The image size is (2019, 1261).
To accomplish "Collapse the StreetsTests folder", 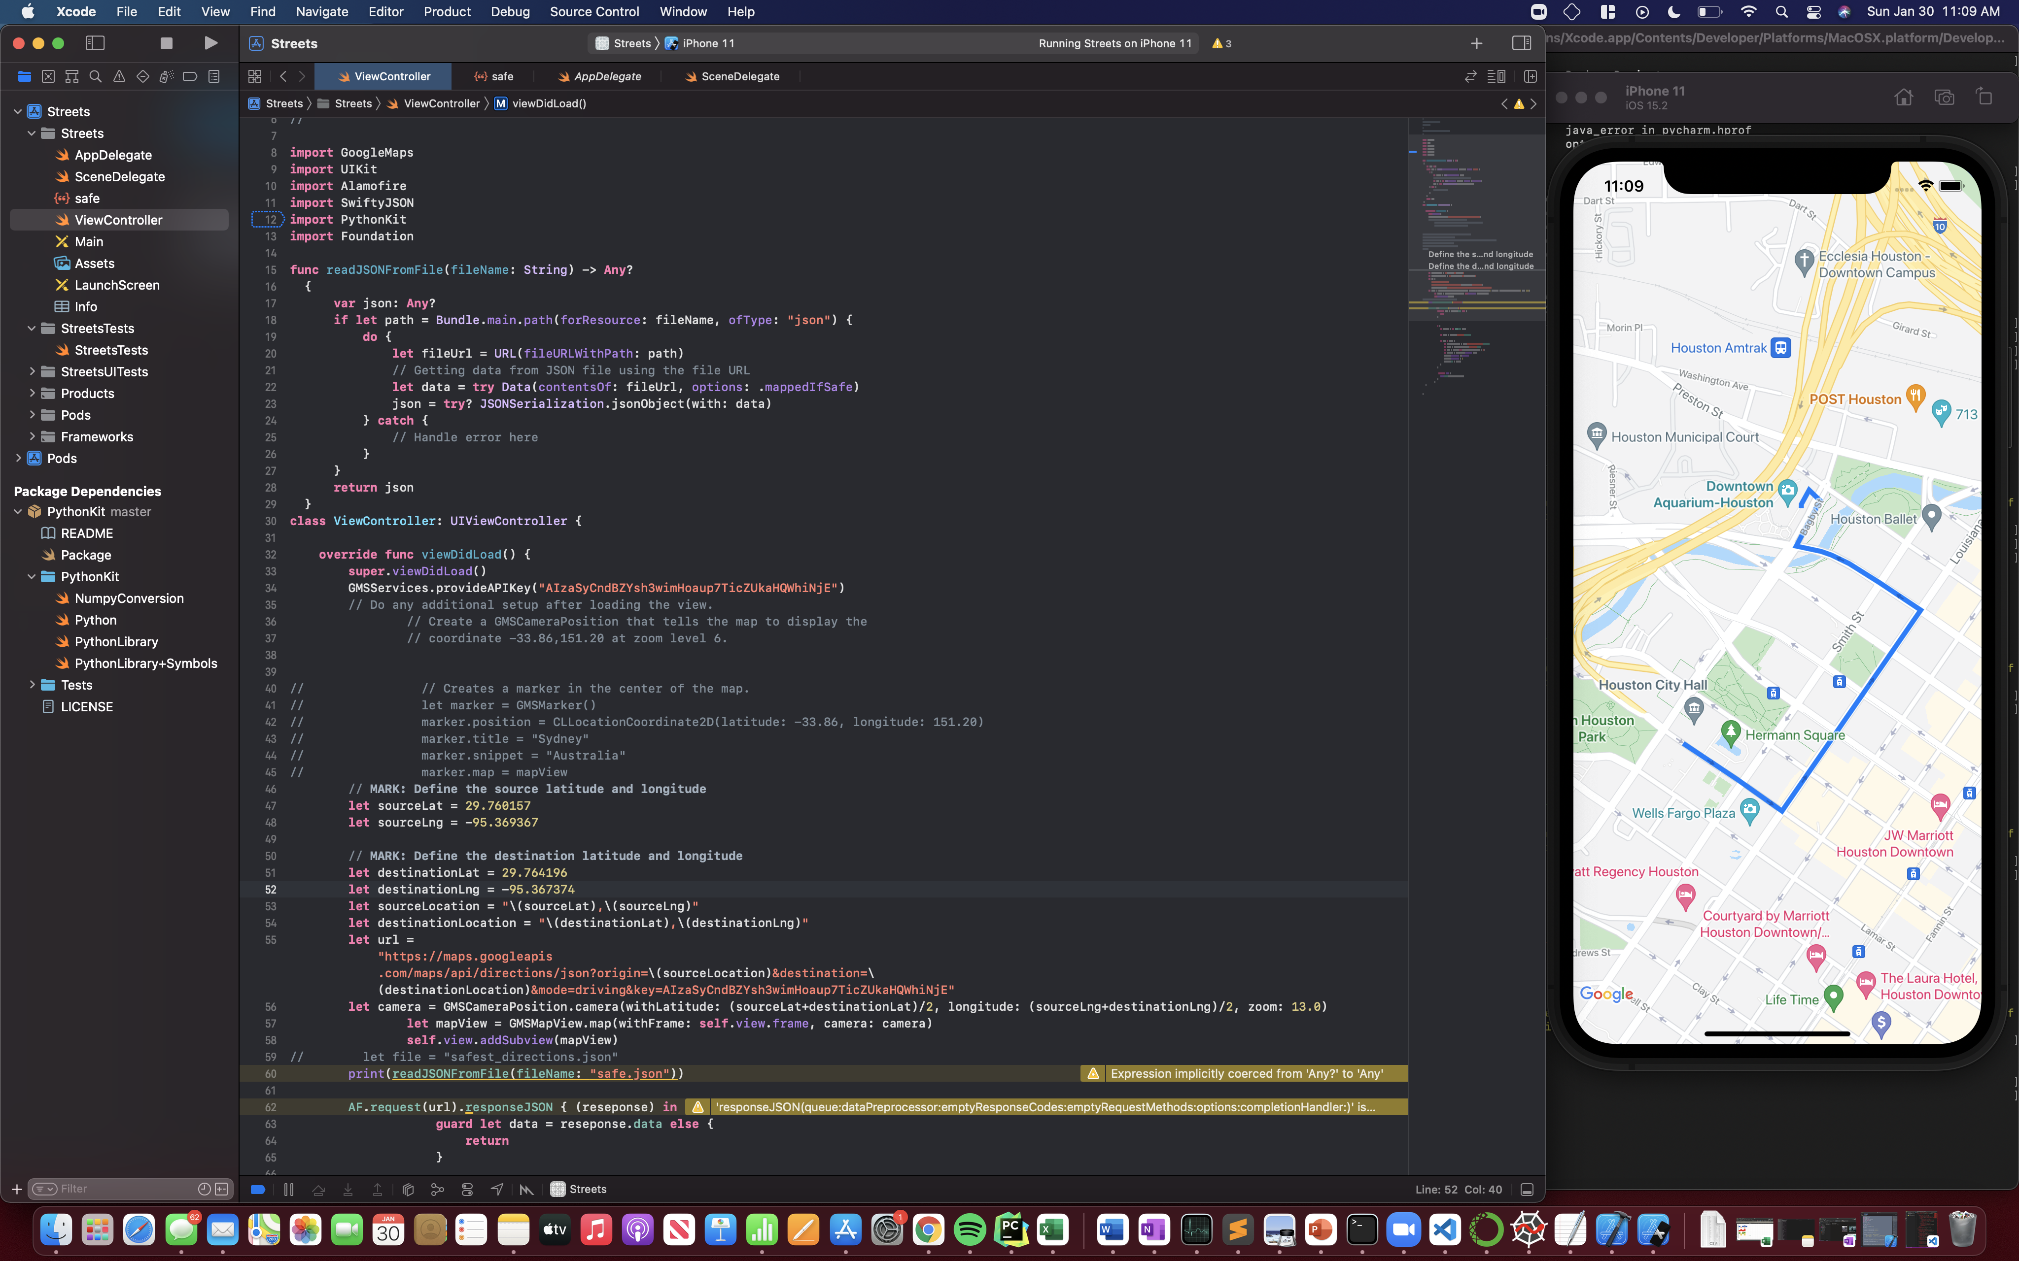I will tap(32, 329).
